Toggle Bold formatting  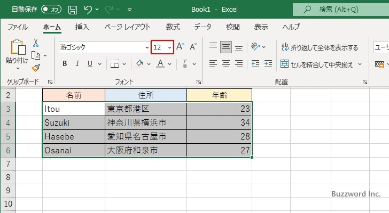[x=65, y=64]
